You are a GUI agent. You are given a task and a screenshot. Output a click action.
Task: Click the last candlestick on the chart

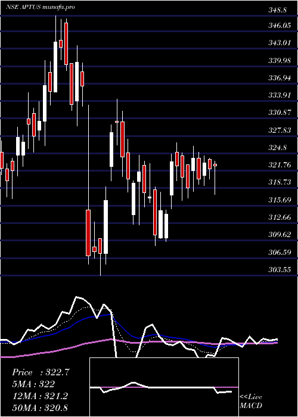(215, 178)
